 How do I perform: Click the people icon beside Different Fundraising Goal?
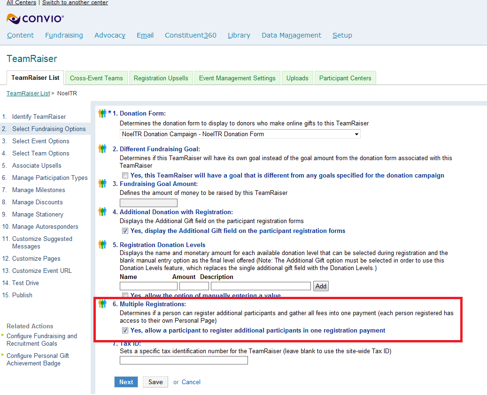pos(102,149)
